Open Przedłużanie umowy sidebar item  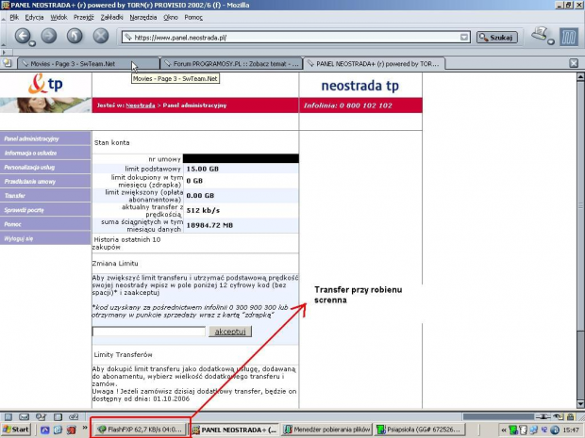(x=45, y=182)
